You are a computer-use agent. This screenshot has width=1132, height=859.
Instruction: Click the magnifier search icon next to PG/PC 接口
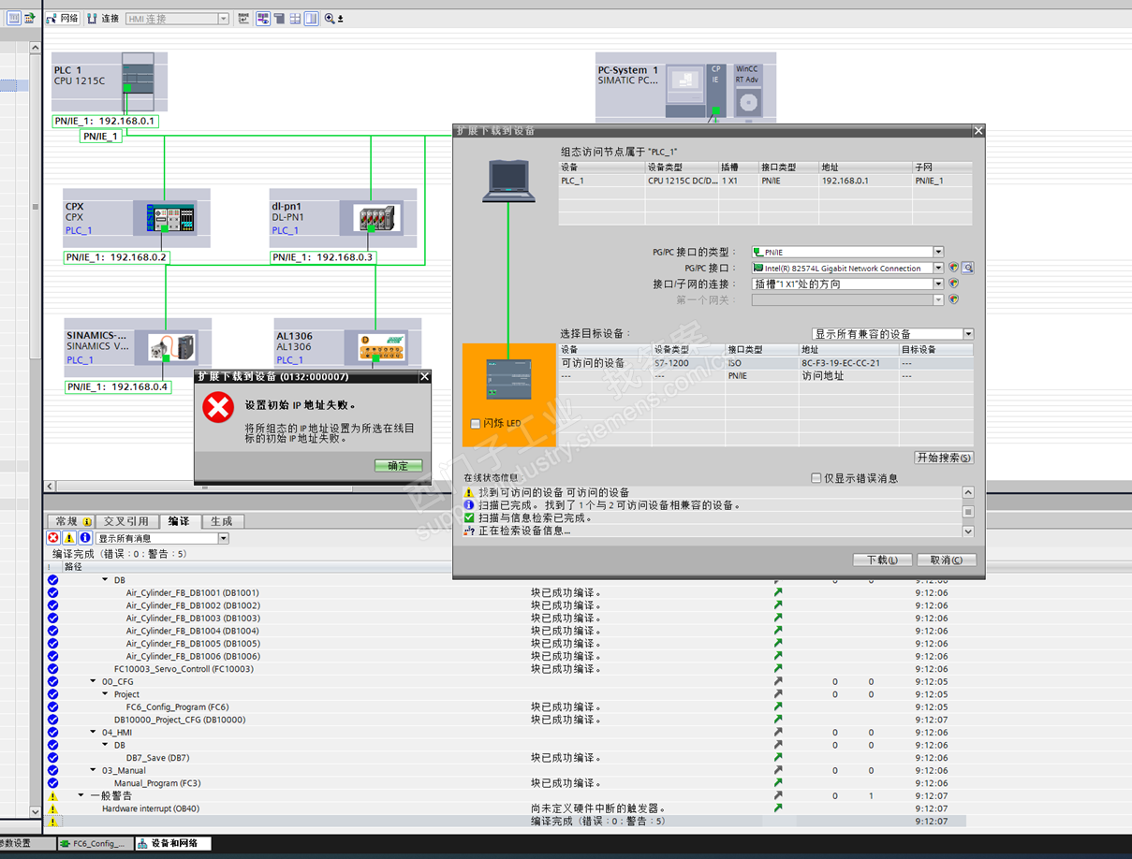click(968, 269)
